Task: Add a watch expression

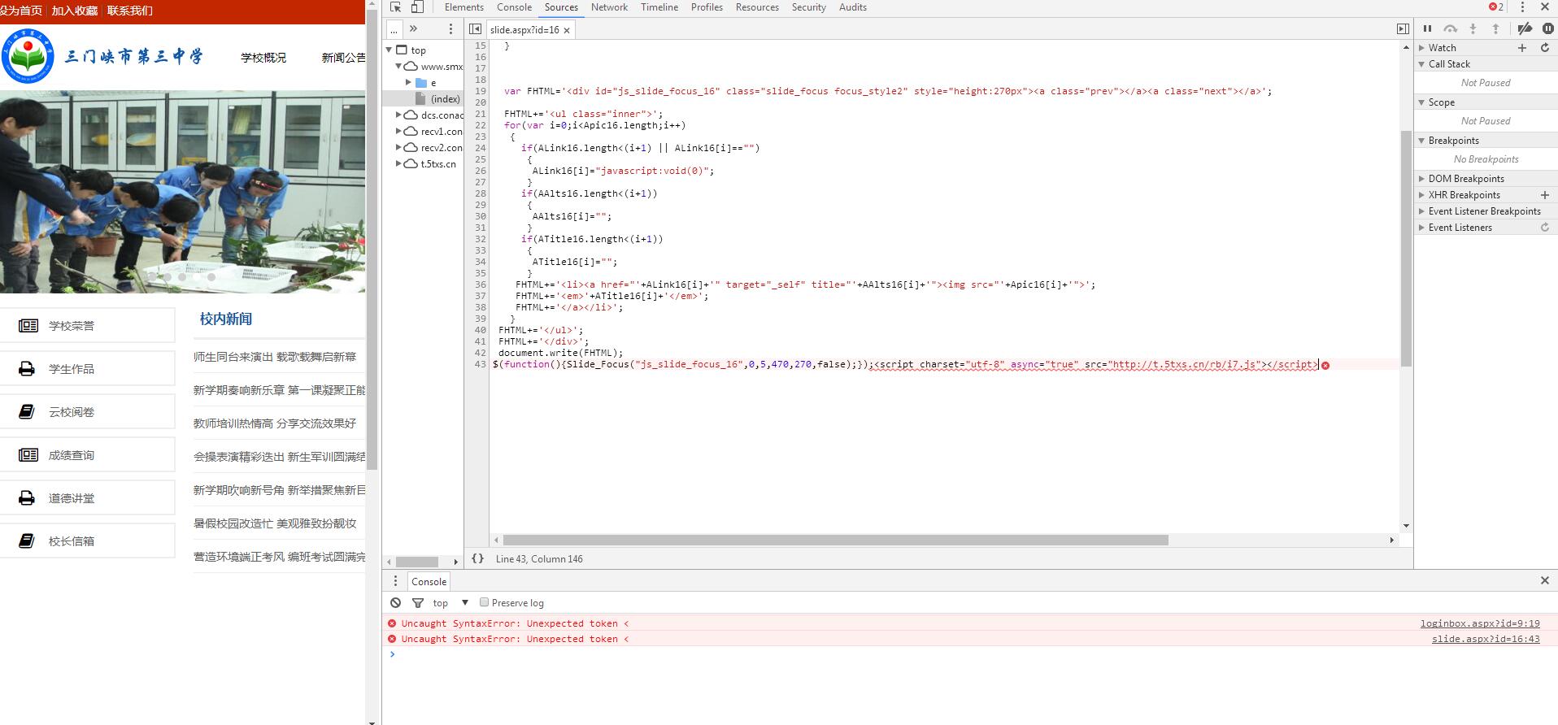Action: click(1522, 48)
